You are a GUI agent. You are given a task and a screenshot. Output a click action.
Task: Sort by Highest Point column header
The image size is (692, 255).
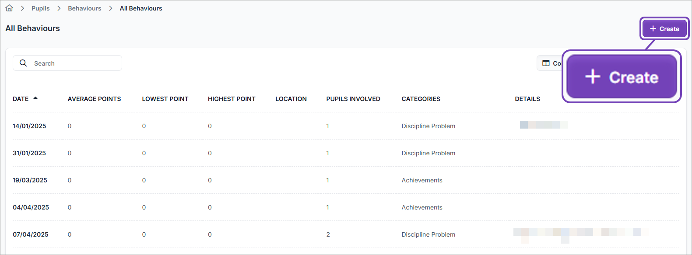232,99
